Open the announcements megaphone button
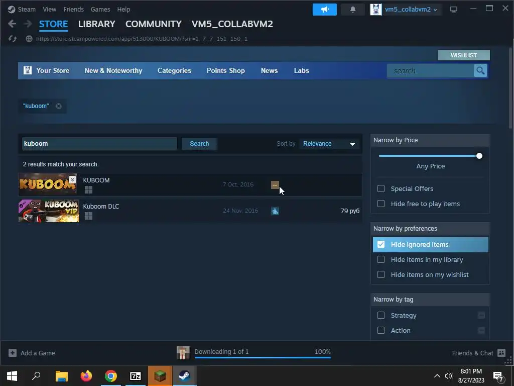Viewport: 514px width, 386px height. point(325,10)
